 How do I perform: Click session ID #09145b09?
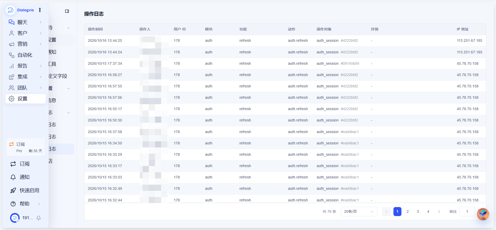click(350, 63)
